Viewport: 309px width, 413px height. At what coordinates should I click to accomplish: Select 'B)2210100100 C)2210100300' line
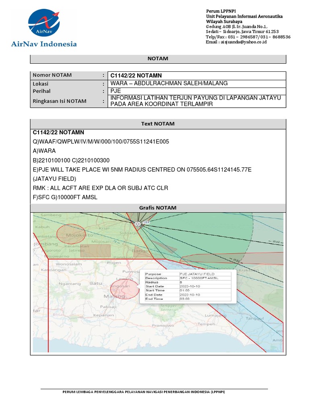(x=71, y=161)
